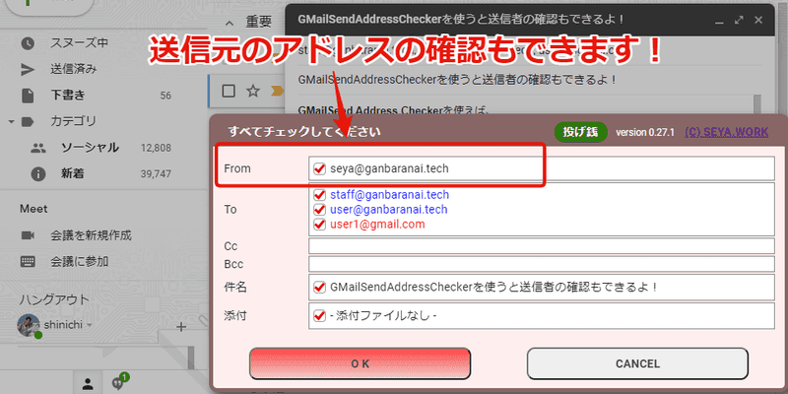Click the importance marker in the email row

coord(277,91)
